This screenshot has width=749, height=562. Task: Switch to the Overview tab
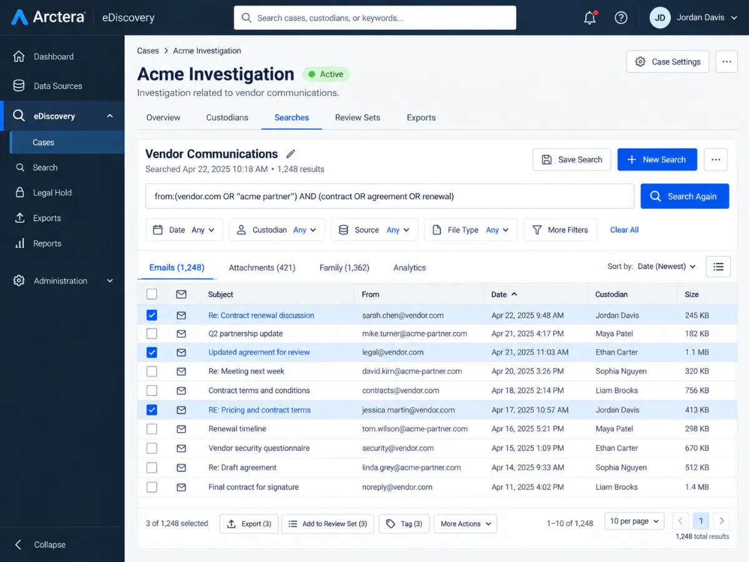164,117
